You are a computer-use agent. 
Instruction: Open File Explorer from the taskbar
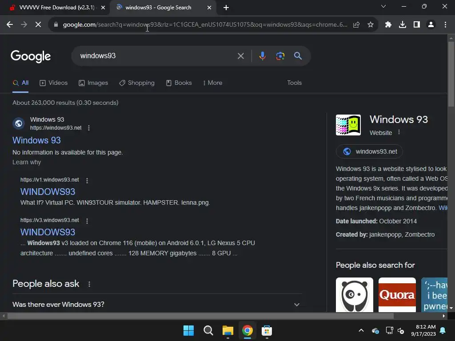click(228, 330)
